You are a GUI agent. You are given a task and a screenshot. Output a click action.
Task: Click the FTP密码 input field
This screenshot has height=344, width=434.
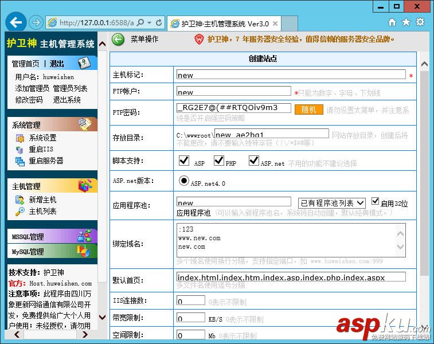click(233, 108)
